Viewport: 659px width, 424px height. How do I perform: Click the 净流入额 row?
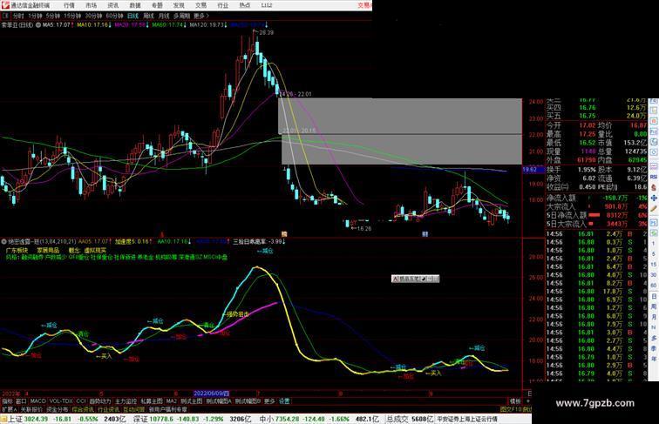597,198
